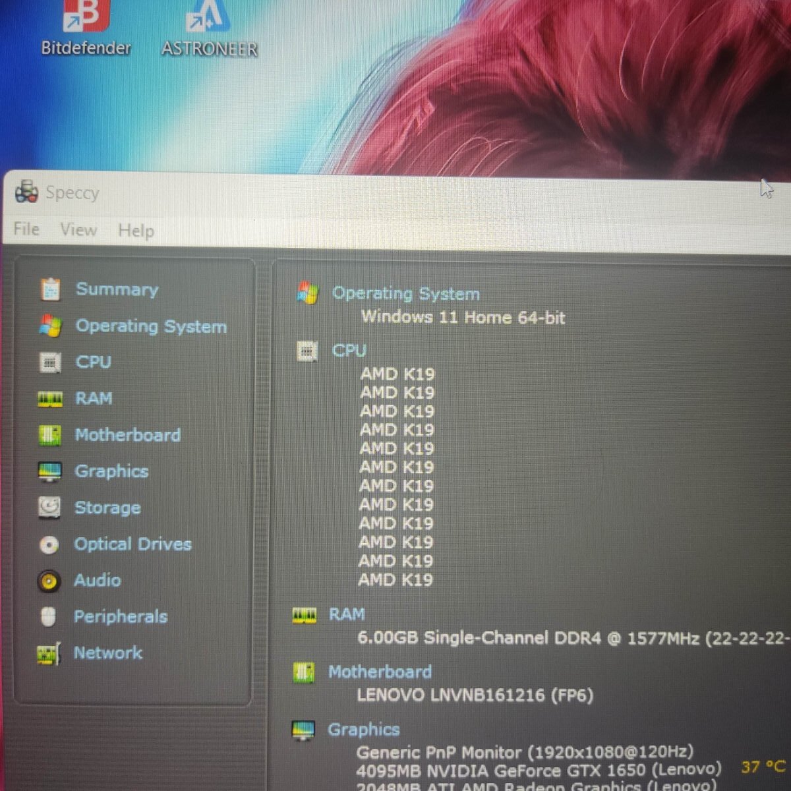
Task: Click the RAM icon in summary pane
Action: coord(304,616)
